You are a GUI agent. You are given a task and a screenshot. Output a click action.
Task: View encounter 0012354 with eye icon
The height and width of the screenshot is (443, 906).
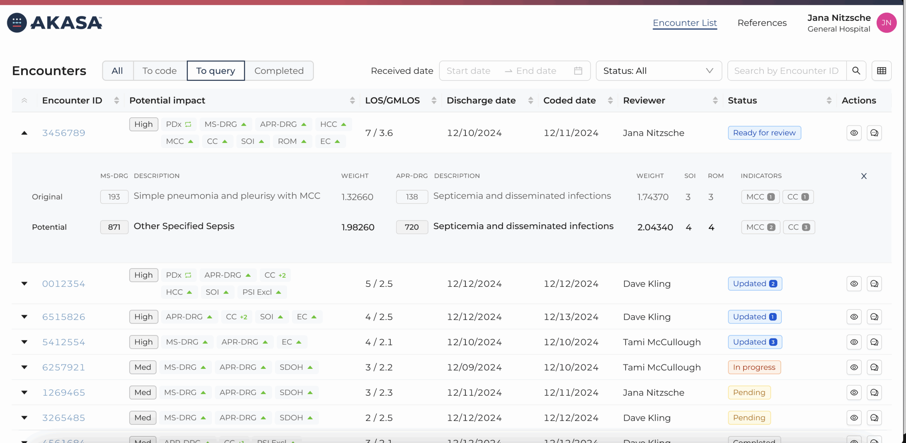[854, 284]
